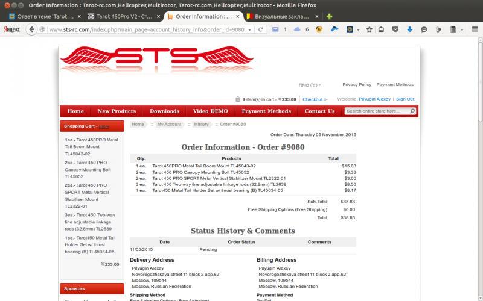The width and height of the screenshot is (483, 301).
Task: Click in the store search field
Action: click(x=377, y=111)
